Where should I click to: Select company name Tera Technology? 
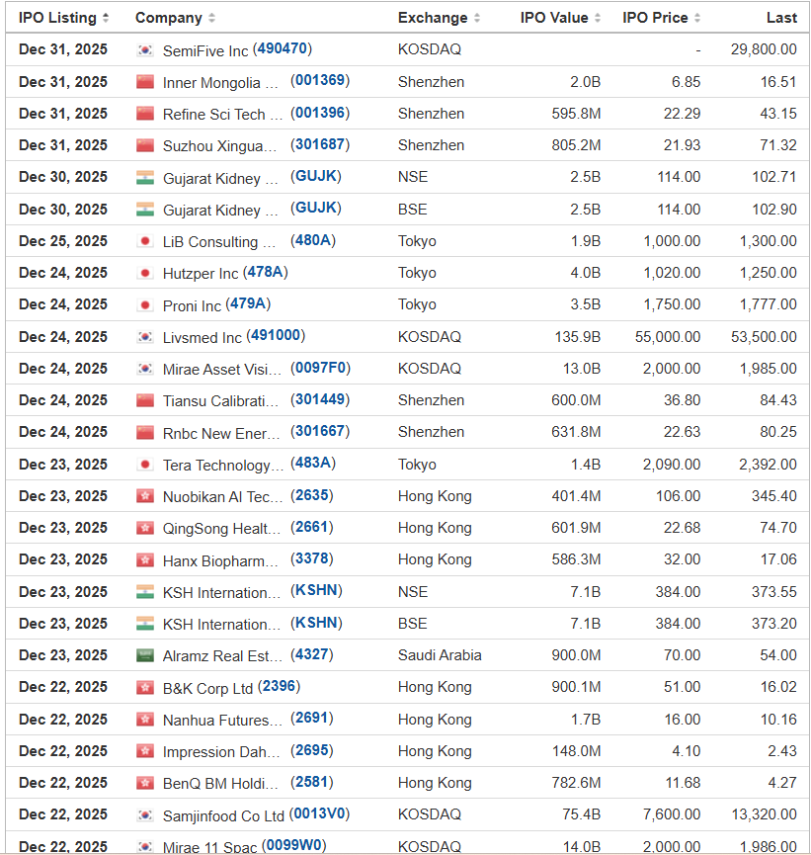pos(223,466)
